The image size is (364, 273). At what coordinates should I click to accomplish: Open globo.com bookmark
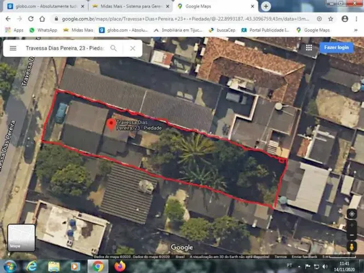(x=123, y=30)
